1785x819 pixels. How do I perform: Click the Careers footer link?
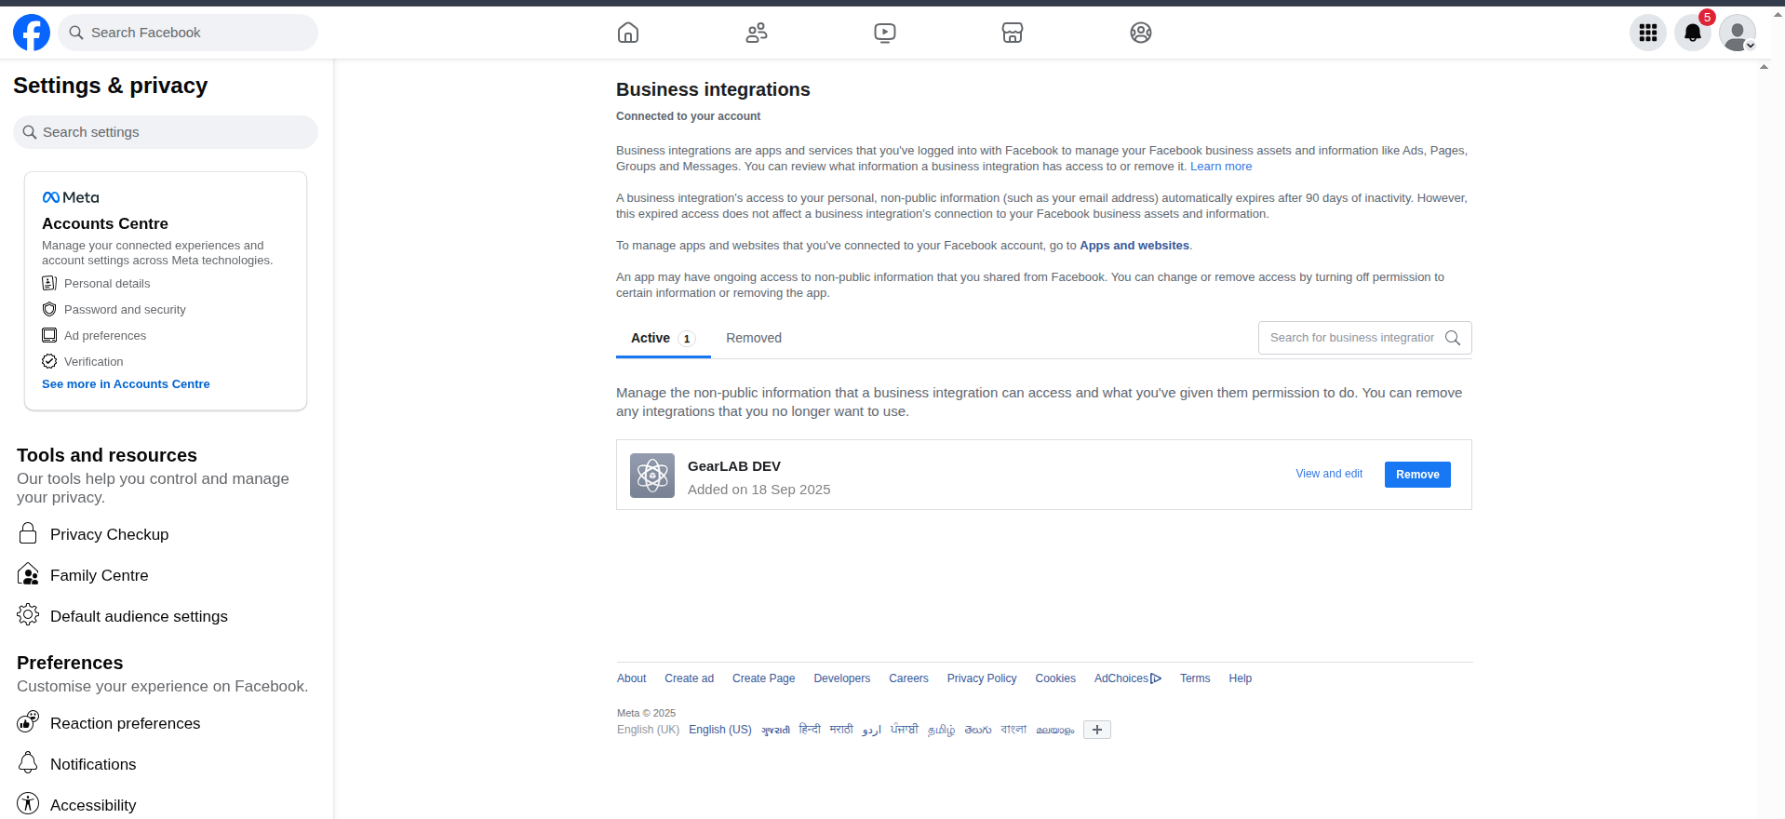[x=908, y=678]
